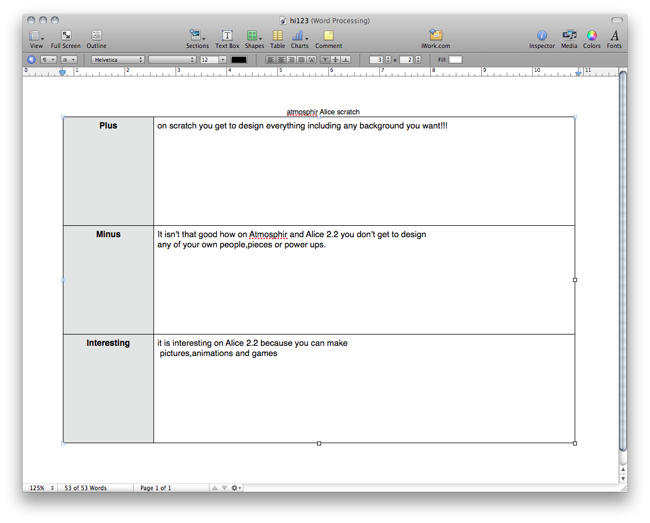
Task: Click the right indent marker on ruler
Action: (x=578, y=72)
